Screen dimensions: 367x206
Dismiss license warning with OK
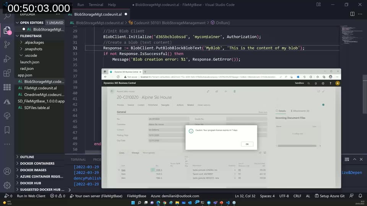247,144
